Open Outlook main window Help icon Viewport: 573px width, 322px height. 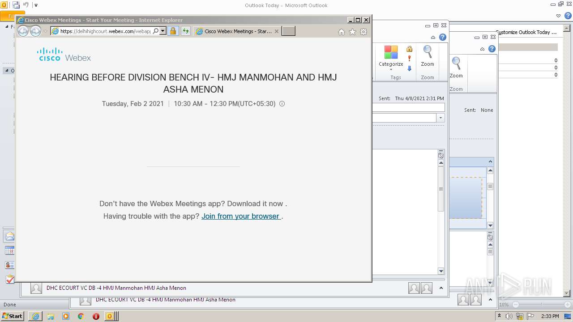click(568, 16)
